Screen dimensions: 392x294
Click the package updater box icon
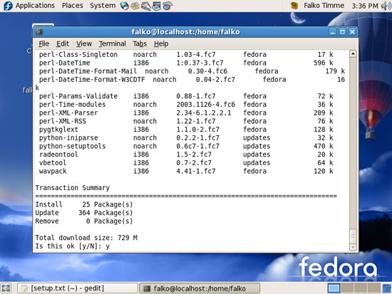[294, 6]
